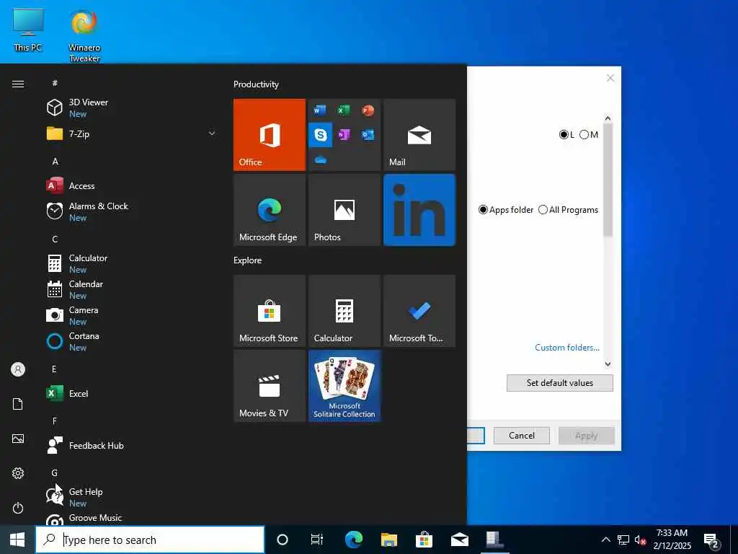
Task: Open Task View on taskbar
Action: click(317, 540)
